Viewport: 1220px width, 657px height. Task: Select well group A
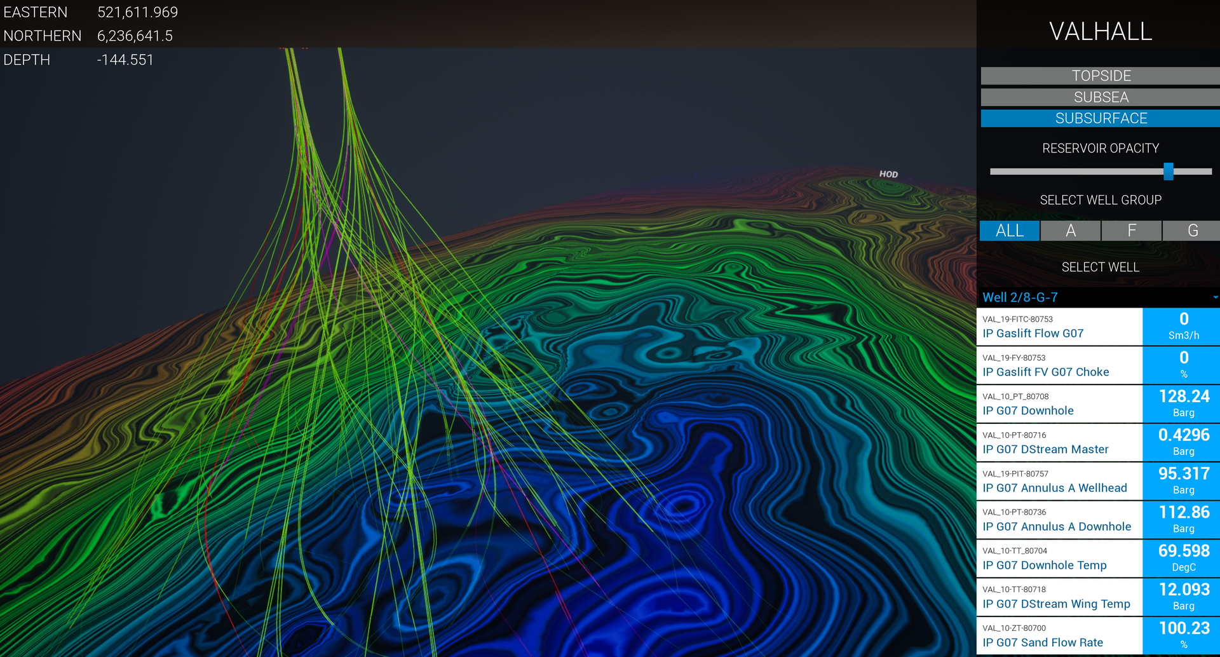(x=1070, y=231)
